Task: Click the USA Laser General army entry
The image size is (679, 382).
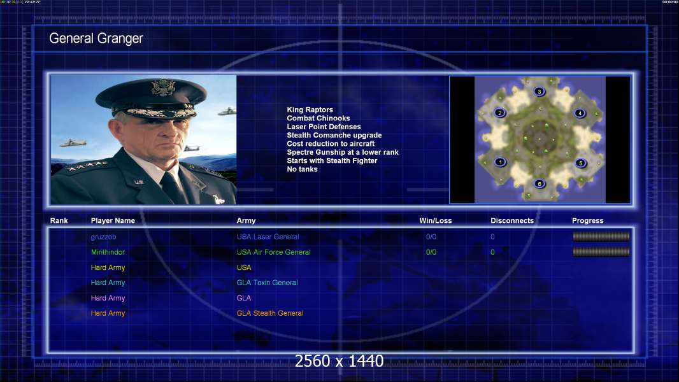Action: click(268, 237)
